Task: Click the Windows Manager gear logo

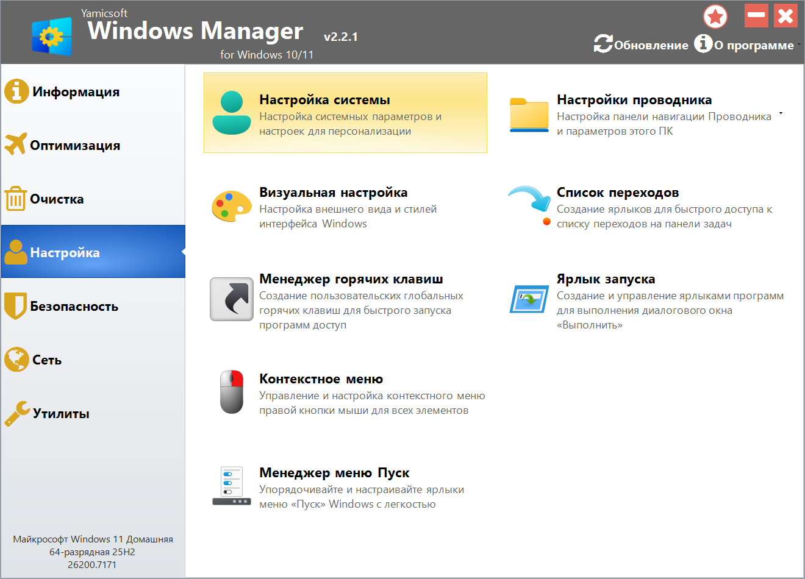Action: pos(51,37)
